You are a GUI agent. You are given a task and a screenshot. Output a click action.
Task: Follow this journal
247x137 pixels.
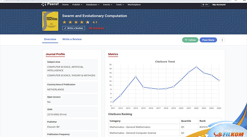pos(190,40)
